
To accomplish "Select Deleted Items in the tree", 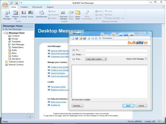I will pos(18,47).
